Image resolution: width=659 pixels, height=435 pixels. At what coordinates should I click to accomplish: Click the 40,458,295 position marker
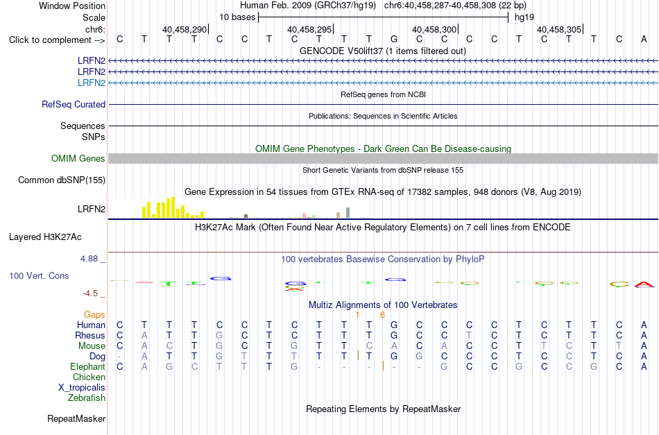(x=310, y=29)
